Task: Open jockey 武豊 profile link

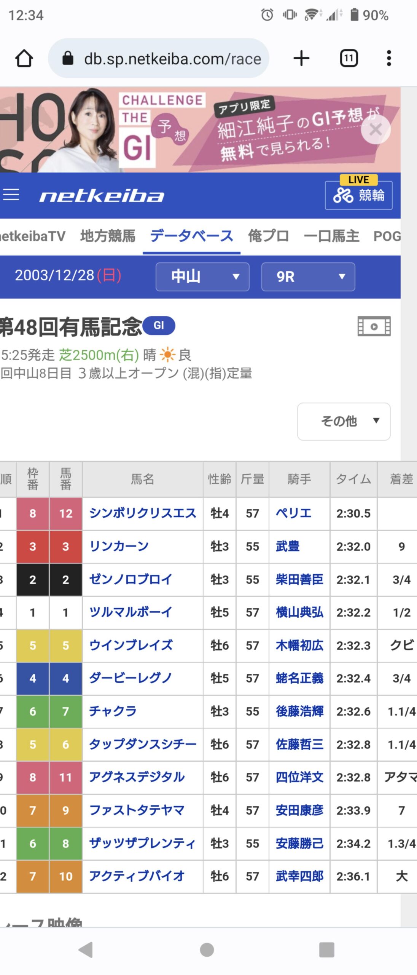Action: (288, 547)
